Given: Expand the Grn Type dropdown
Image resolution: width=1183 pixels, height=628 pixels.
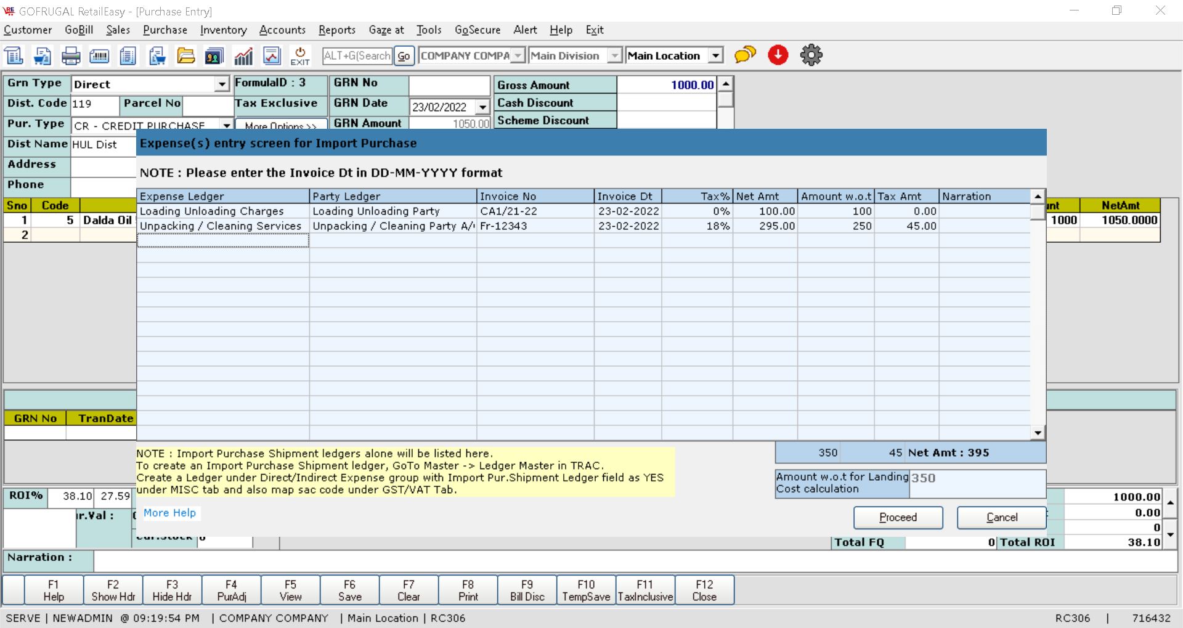Looking at the screenshot, I should (x=222, y=84).
